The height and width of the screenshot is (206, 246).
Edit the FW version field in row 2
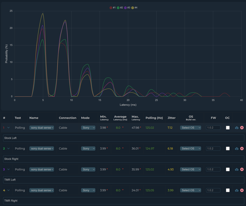pos(213,149)
